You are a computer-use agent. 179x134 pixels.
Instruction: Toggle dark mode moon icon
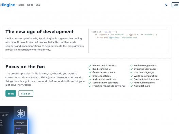(166, 5)
